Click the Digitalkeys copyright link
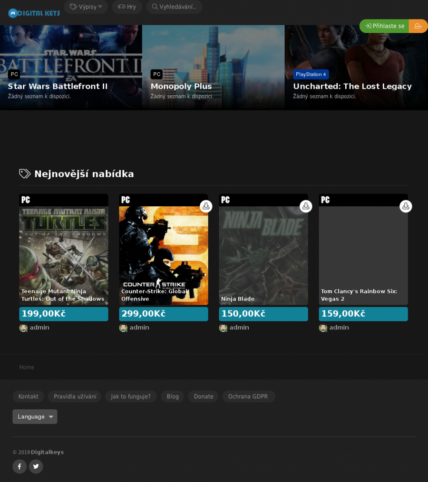 pos(47,452)
